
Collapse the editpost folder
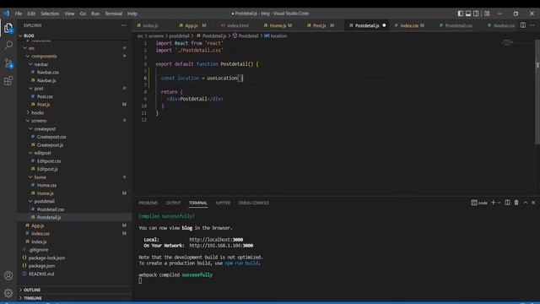pos(74,153)
